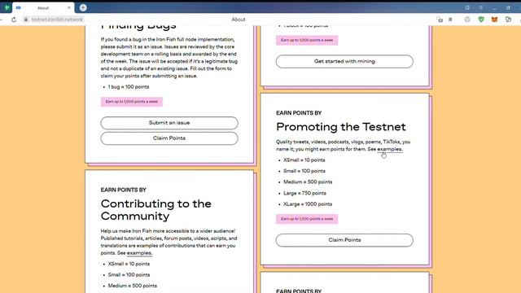This screenshot has height=293, width=521.
Task: Click 'Small = 100 points' in Promoting card
Action: click(304, 171)
